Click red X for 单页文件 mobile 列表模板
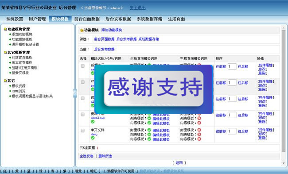 199,135
